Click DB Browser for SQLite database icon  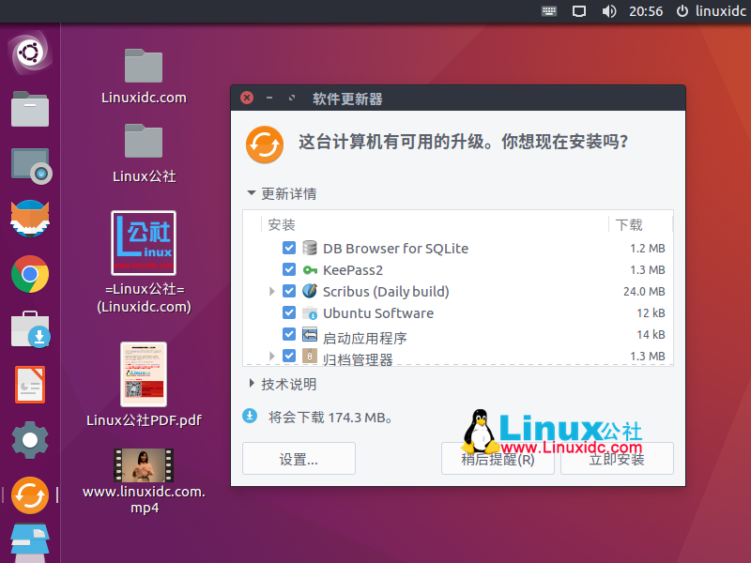click(310, 248)
